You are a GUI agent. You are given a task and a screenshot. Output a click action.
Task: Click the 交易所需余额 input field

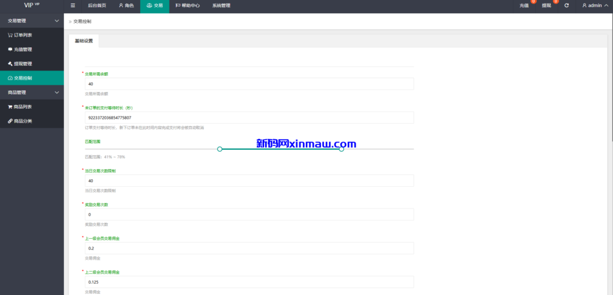point(249,84)
